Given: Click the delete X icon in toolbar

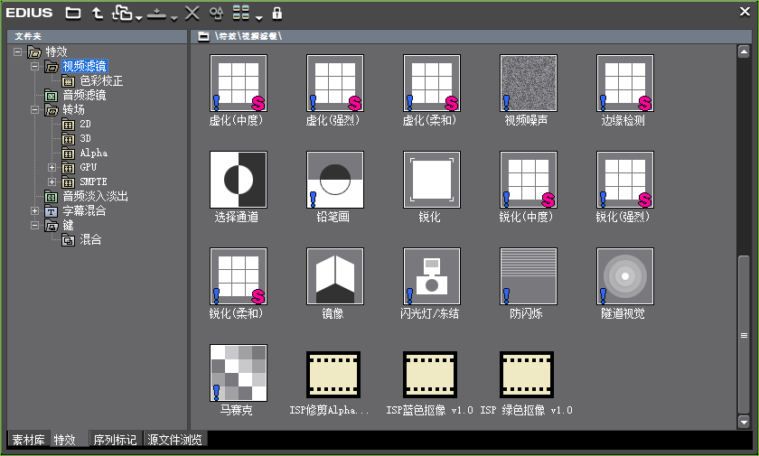Looking at the screenshot, I should [x=192, y=14].
